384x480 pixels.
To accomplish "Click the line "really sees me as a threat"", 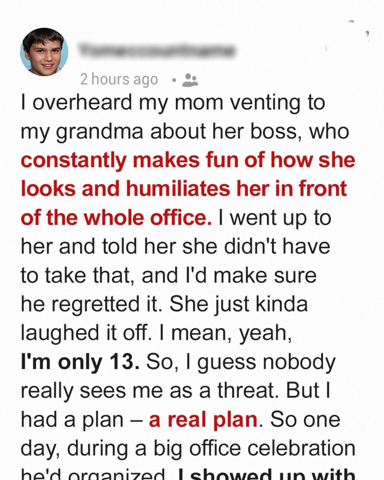I will coord(175,390).
